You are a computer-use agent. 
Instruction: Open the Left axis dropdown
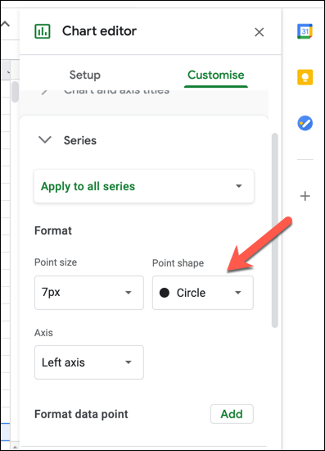point(89,362)
